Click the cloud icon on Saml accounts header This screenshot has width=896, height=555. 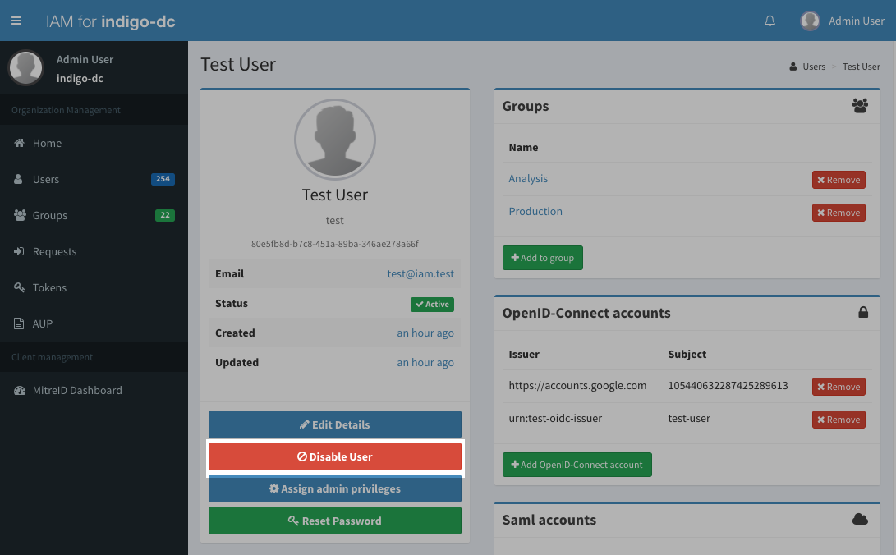tap(859, 519)
